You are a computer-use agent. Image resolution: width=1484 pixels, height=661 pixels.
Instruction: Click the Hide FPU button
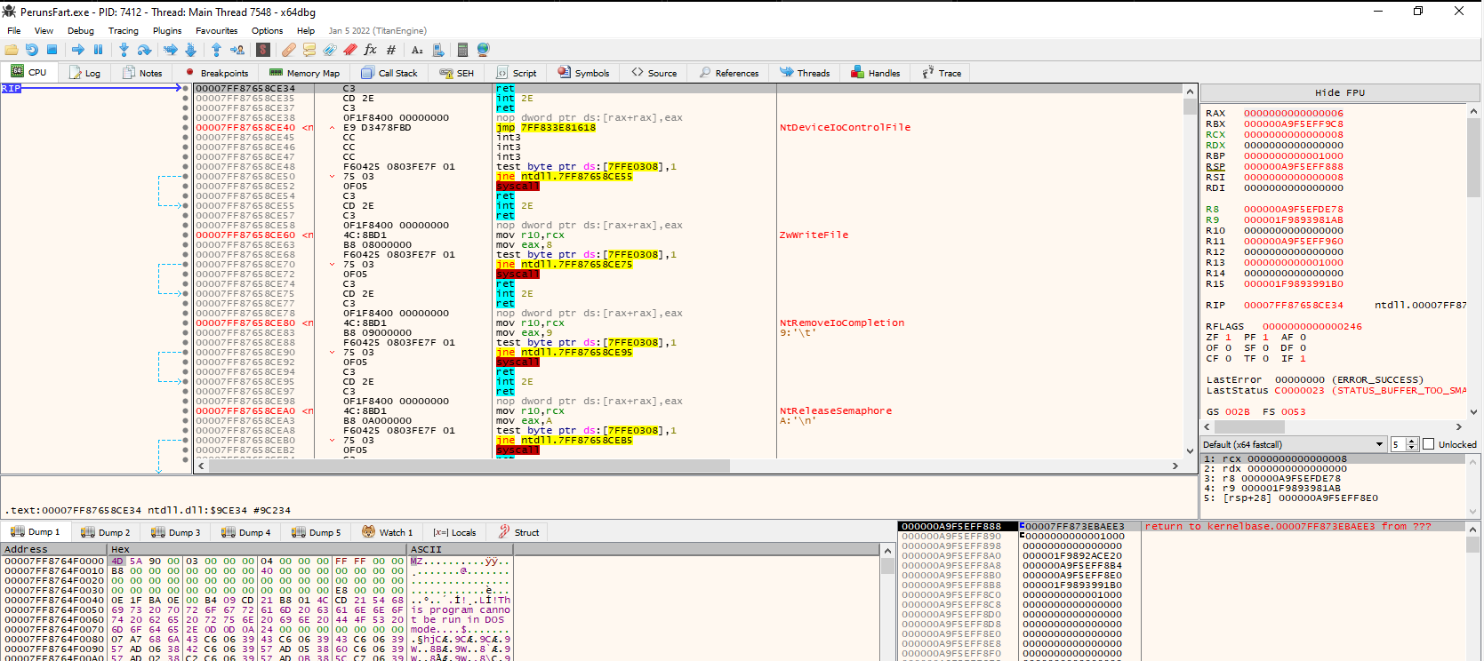[1339, 92]
